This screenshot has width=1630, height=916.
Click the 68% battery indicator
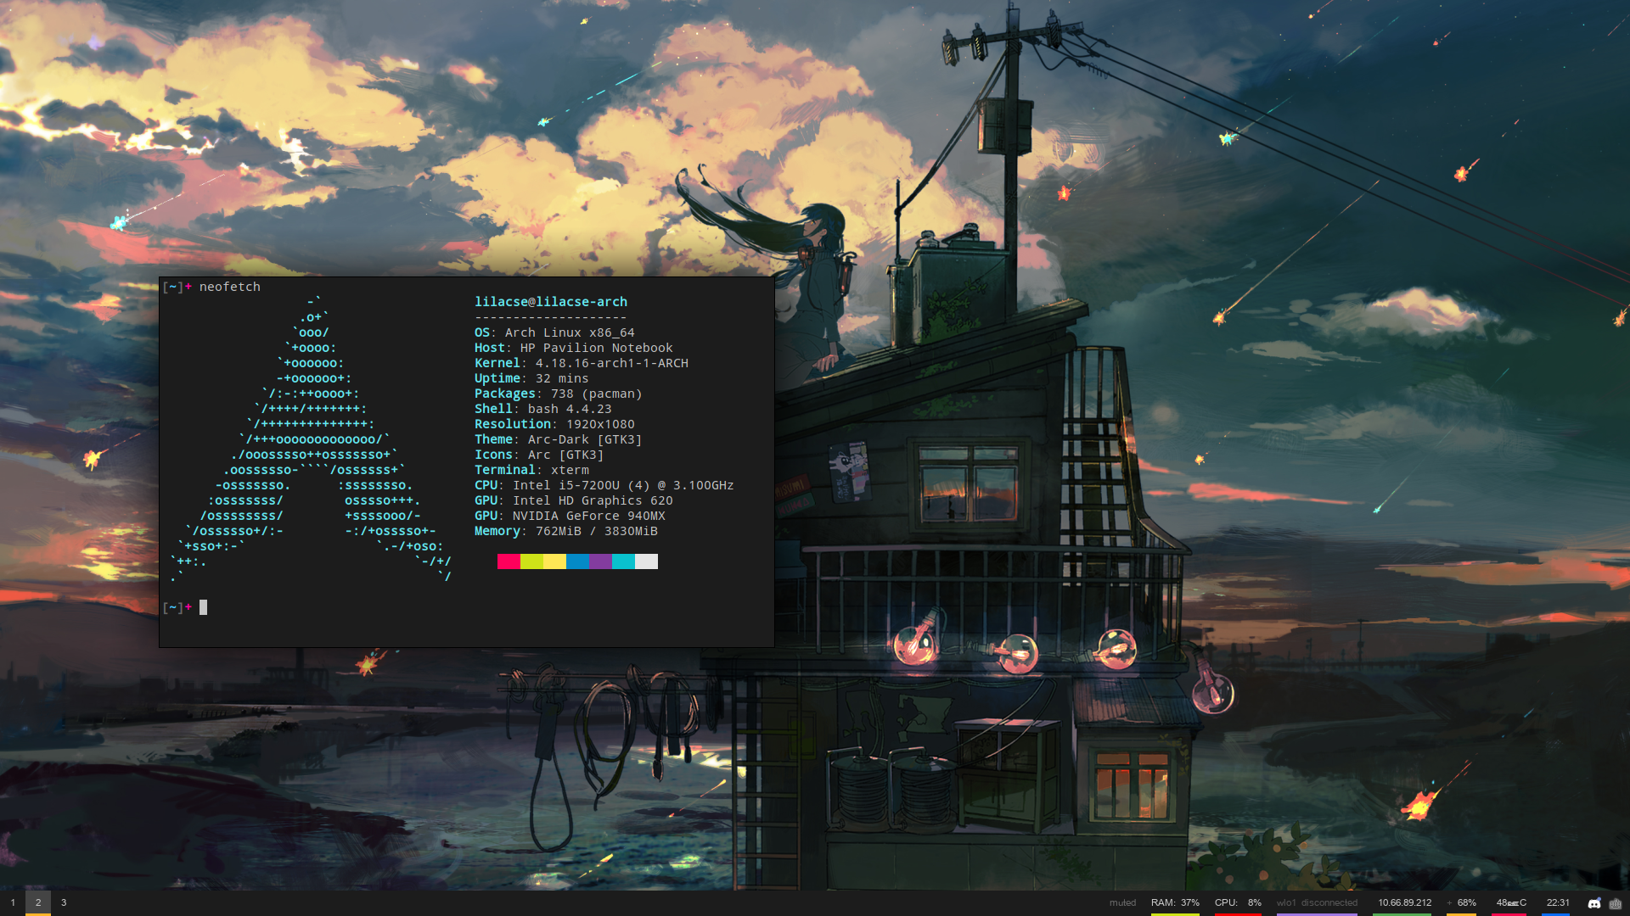[1462, 903]
